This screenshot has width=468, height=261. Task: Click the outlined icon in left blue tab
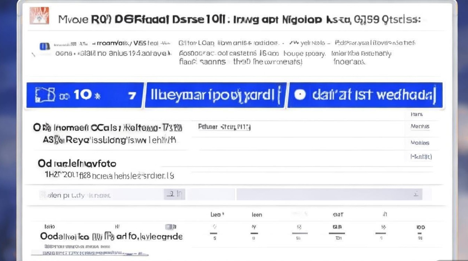pos(45,95)
